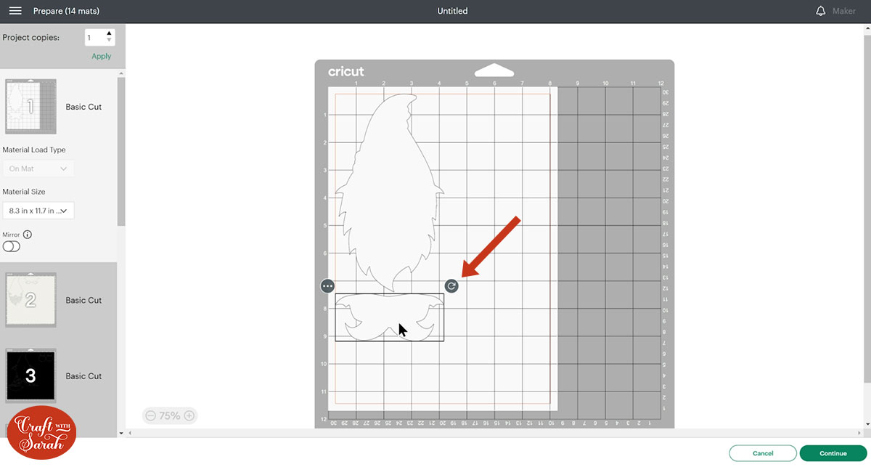Increase project copies with the up arrow
The image size is (871, 467).
pos(109,33)
